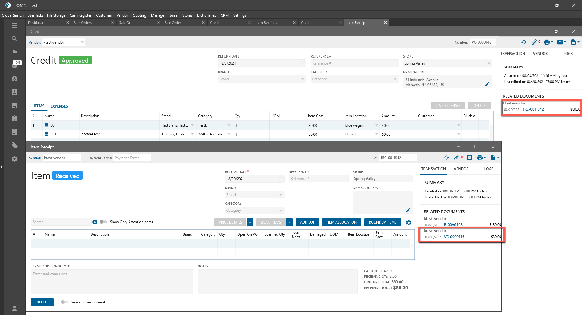Screen dimensions: 582x315
Task: Edit the Credit name/address with pencil icon
Action: [487, 85]
